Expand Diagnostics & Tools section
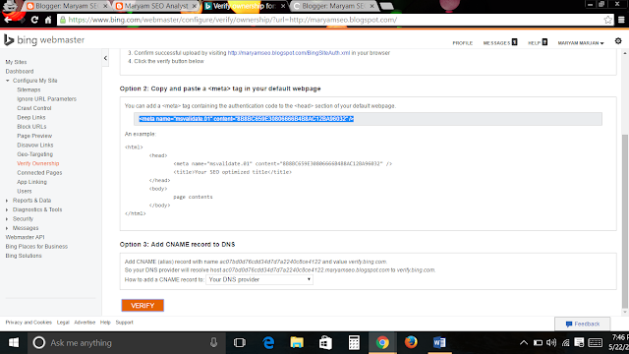 tap(7, 209)
